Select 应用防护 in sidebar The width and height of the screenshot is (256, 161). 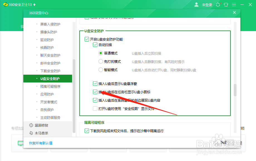47,94
